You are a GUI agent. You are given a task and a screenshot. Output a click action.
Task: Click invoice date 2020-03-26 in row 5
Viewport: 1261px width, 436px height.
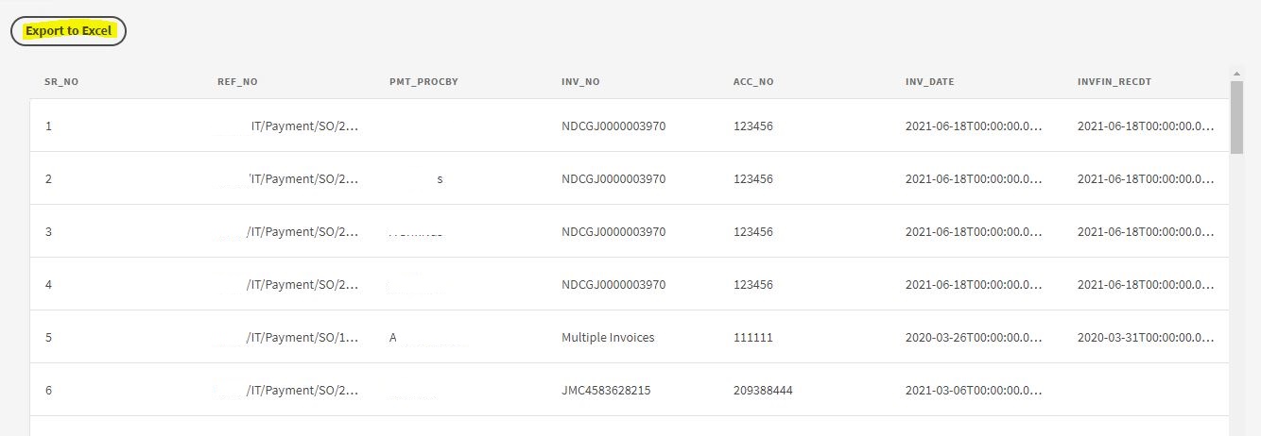pyautogui.click(x=974, y=337)
